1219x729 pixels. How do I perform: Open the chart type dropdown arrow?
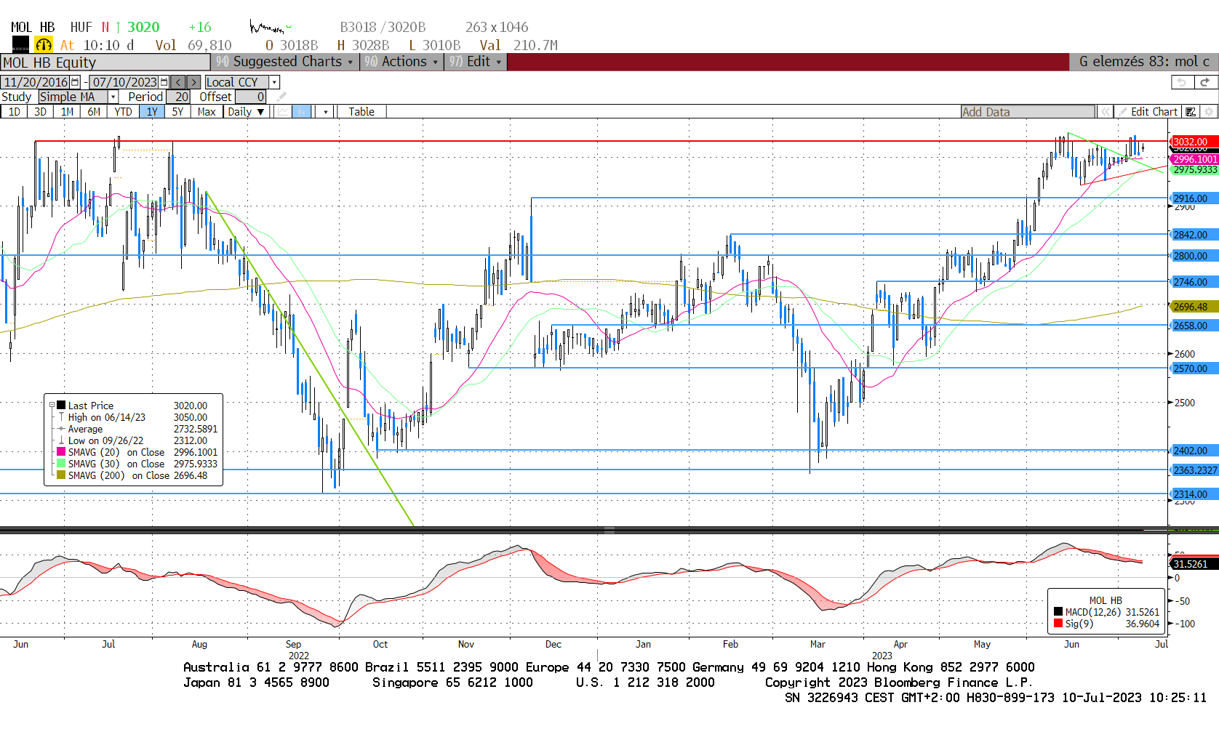click(325, 112)
